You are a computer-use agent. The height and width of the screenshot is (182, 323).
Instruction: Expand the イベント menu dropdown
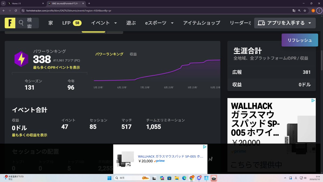pyautogui.click(x=115, y=23)
